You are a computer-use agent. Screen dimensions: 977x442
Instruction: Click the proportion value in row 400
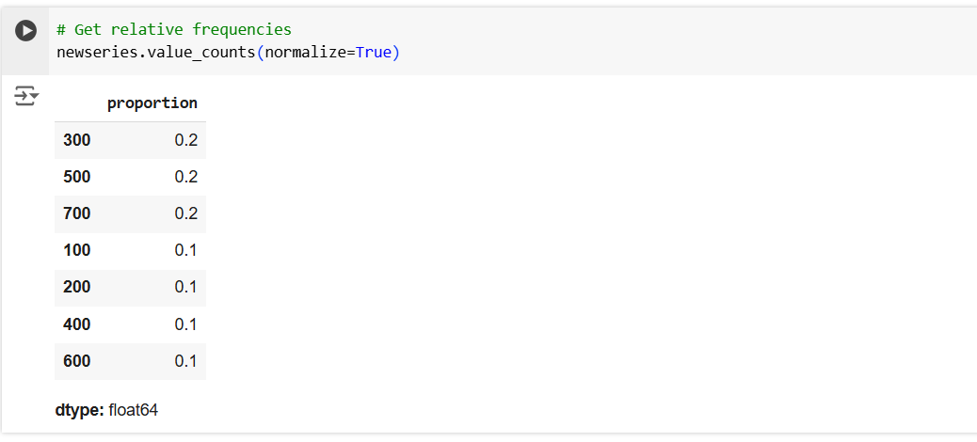pos(186,324)
